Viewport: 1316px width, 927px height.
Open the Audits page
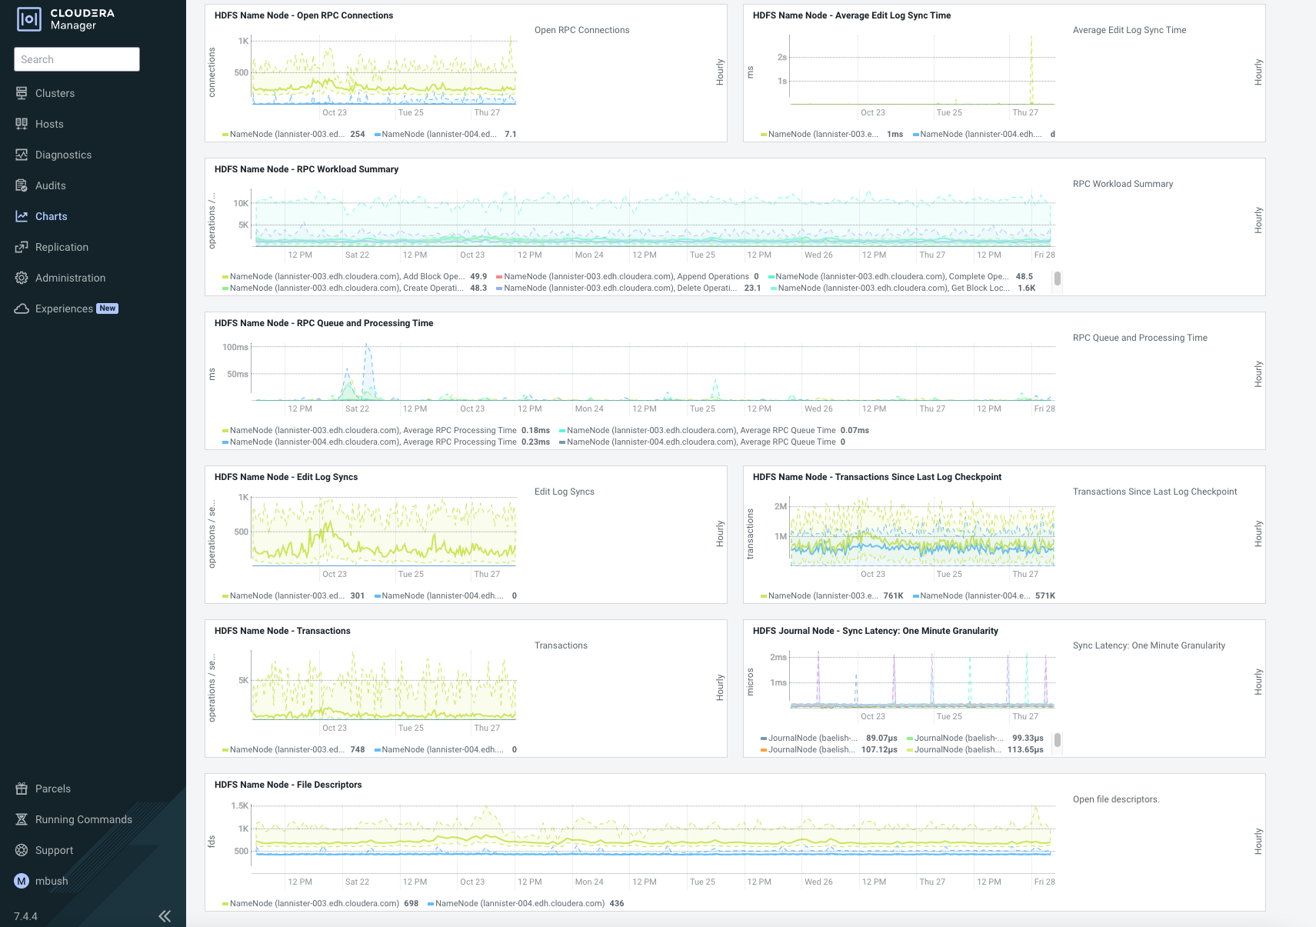point(51,185)
